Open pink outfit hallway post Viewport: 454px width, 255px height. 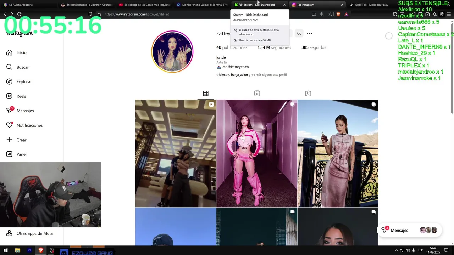[257, 153]
